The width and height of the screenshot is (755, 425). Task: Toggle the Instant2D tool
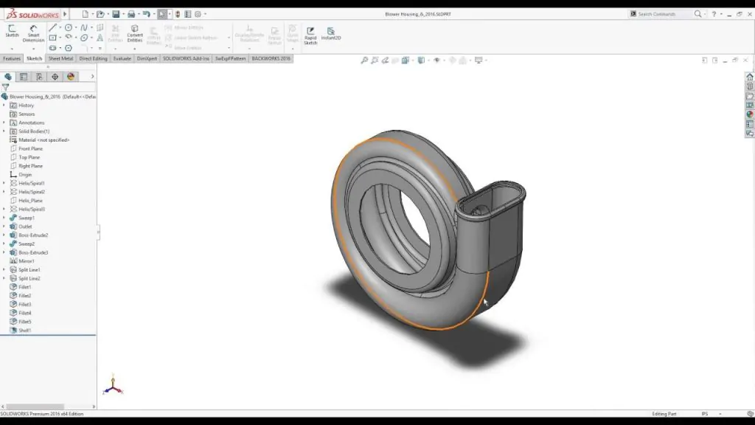point(331,33)
